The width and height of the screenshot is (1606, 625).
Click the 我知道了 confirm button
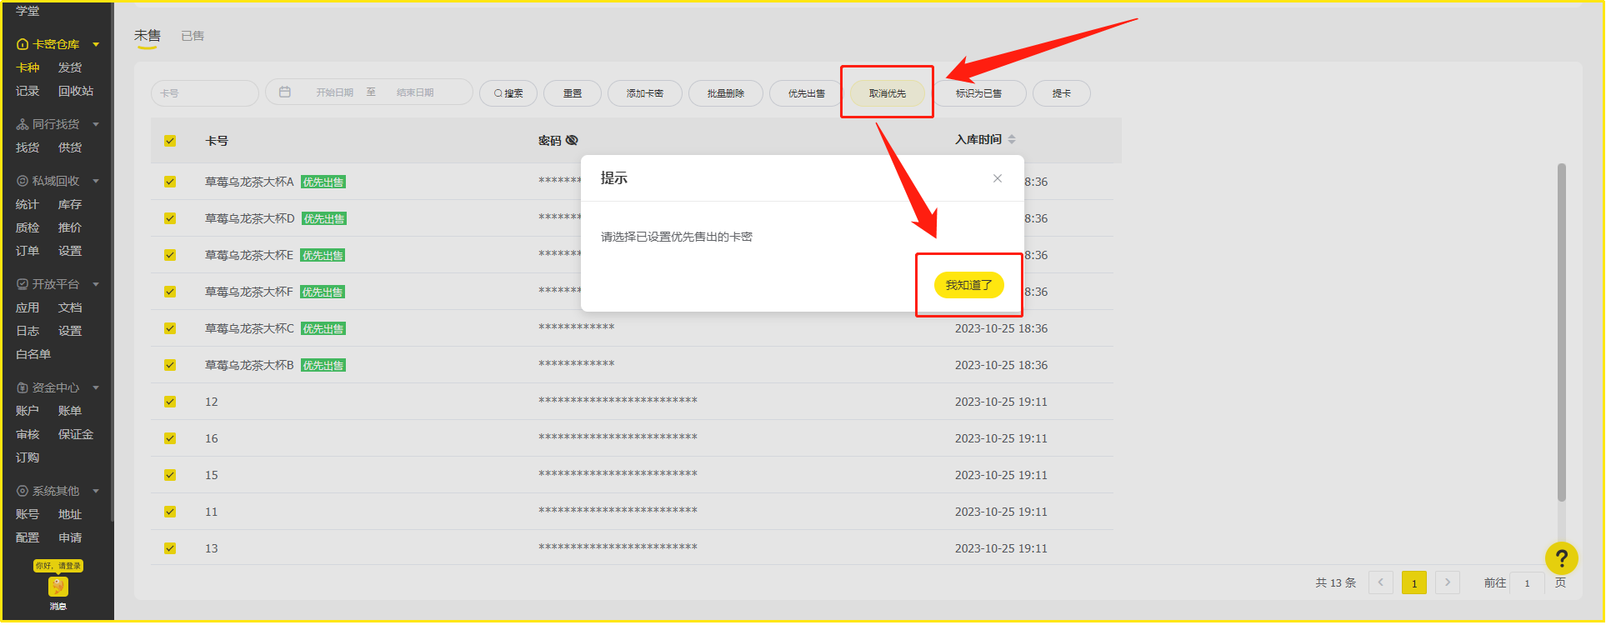tap(968, 285)
